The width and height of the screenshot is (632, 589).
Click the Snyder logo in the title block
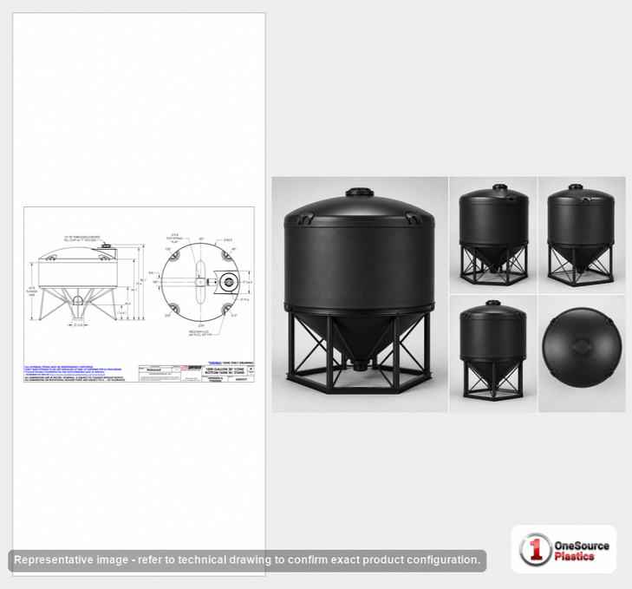[192, 368]
